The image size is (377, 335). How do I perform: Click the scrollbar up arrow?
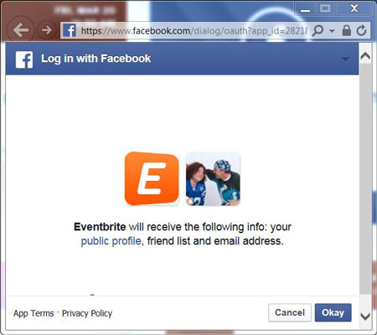click(365, 56)
